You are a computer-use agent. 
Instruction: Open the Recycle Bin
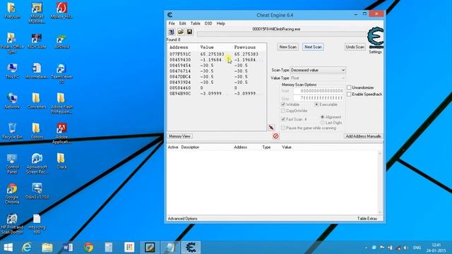point(12,131)
